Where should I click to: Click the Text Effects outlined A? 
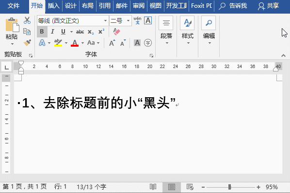pyautogui.click(x=42, y=43)
